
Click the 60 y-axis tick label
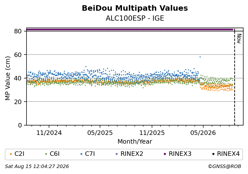18,55
